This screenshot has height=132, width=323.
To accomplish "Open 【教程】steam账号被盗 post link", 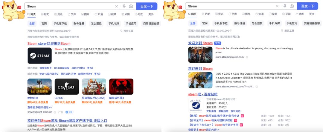I will tap(214, 116).
